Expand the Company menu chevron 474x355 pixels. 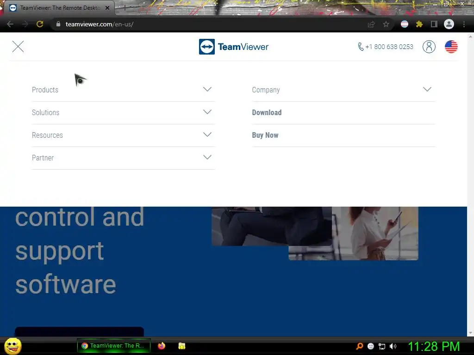point(427,89)
